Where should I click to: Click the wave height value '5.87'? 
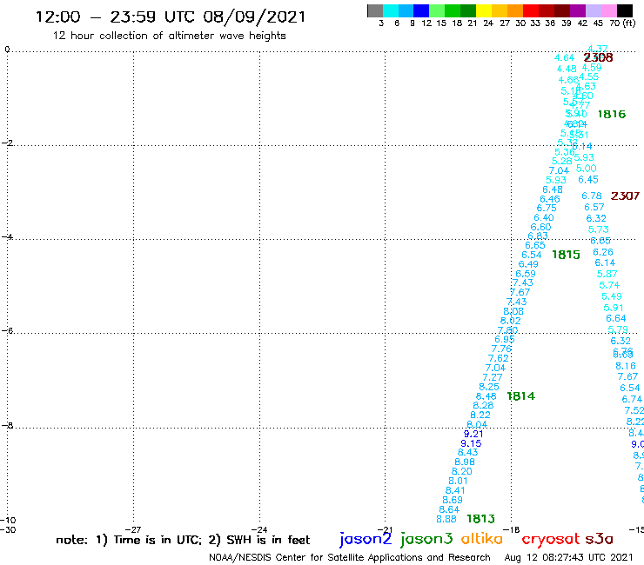[607, 274]
